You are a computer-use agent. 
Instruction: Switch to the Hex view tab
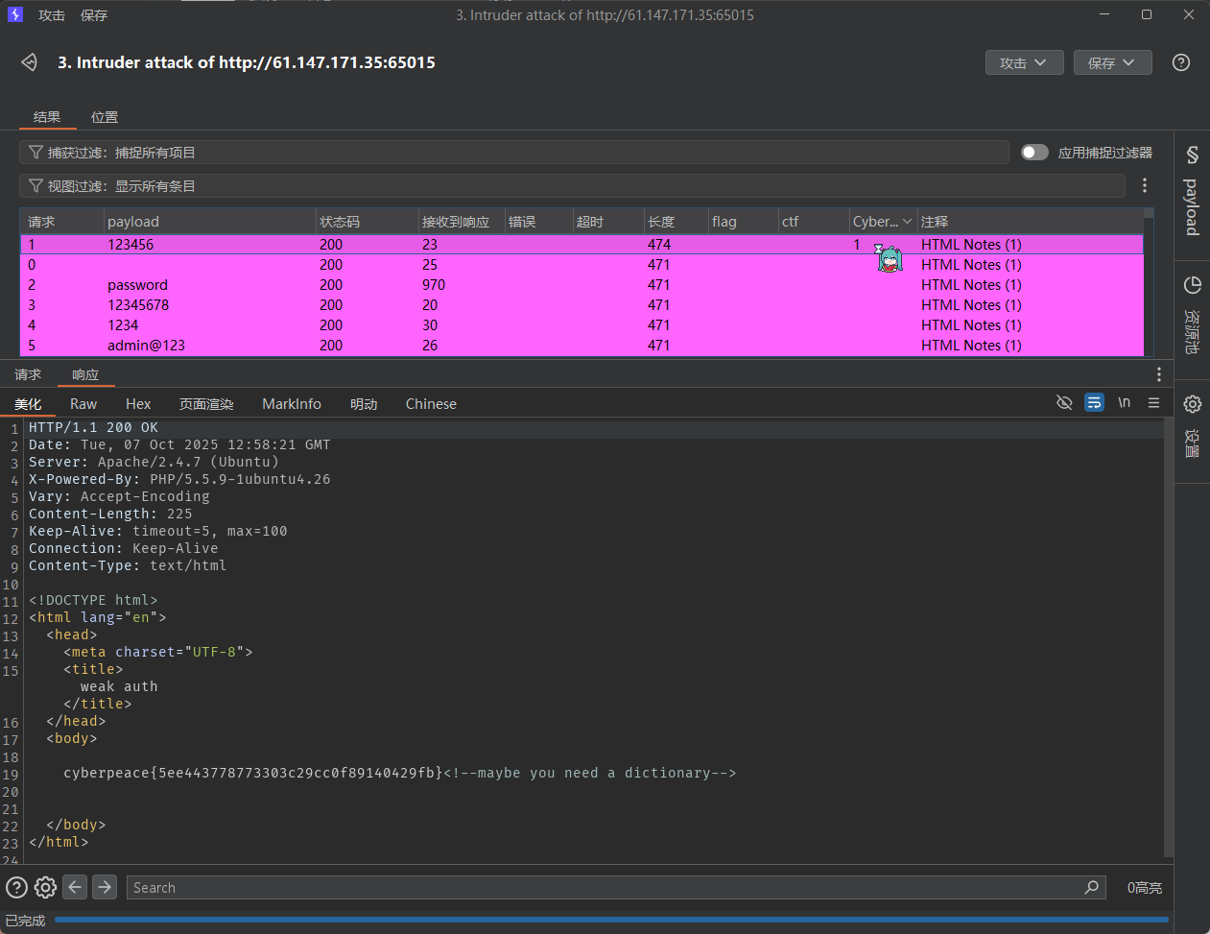point(137,403)
